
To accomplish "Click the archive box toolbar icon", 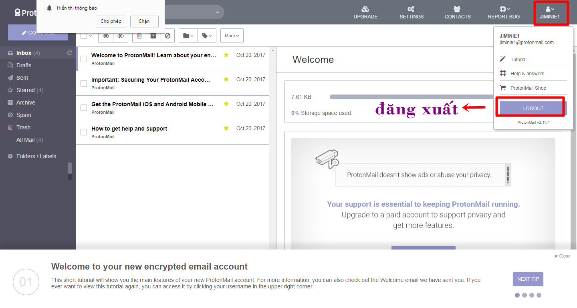I will [x=153, y=36].
